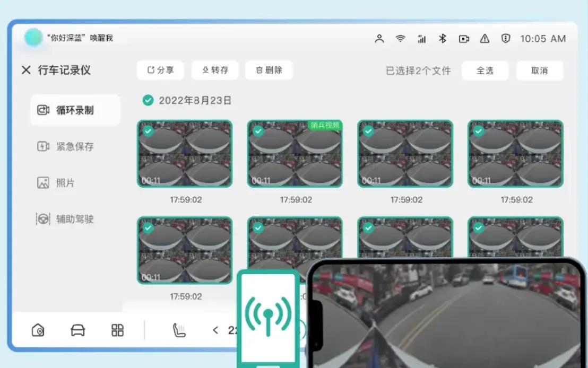Viewport: 588px width, 368px height.
Task: Toggle the 2022年8月23日 date group checkbox
Action: click(148, 100)
